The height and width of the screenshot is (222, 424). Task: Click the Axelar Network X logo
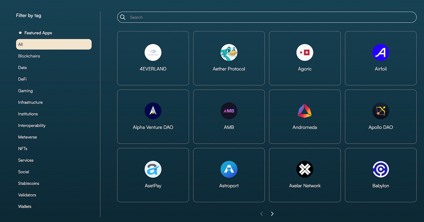(305, 169)
